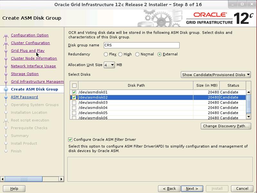Open Allocation Unit Size dropdown

click(109, 65)
